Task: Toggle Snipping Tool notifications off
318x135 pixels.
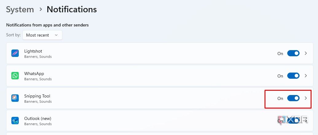Action: [293, 98]
